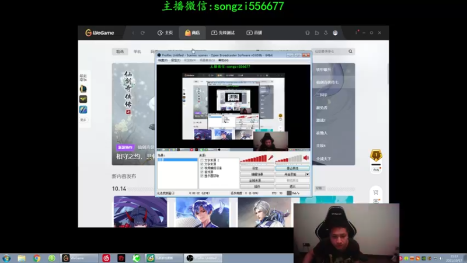Screen dimensions: 467x263
Task: Mute the OBS desktop speaker icon
Action: (x=306, y=158)
